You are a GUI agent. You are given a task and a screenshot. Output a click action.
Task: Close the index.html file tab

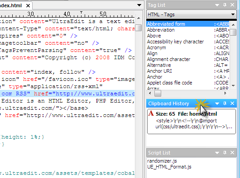28,6
